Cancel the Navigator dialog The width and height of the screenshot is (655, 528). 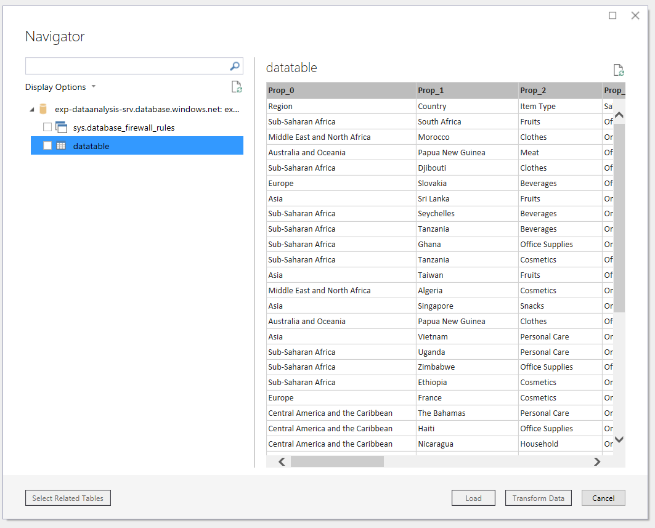pyautogui.click(x=603, y=498)
